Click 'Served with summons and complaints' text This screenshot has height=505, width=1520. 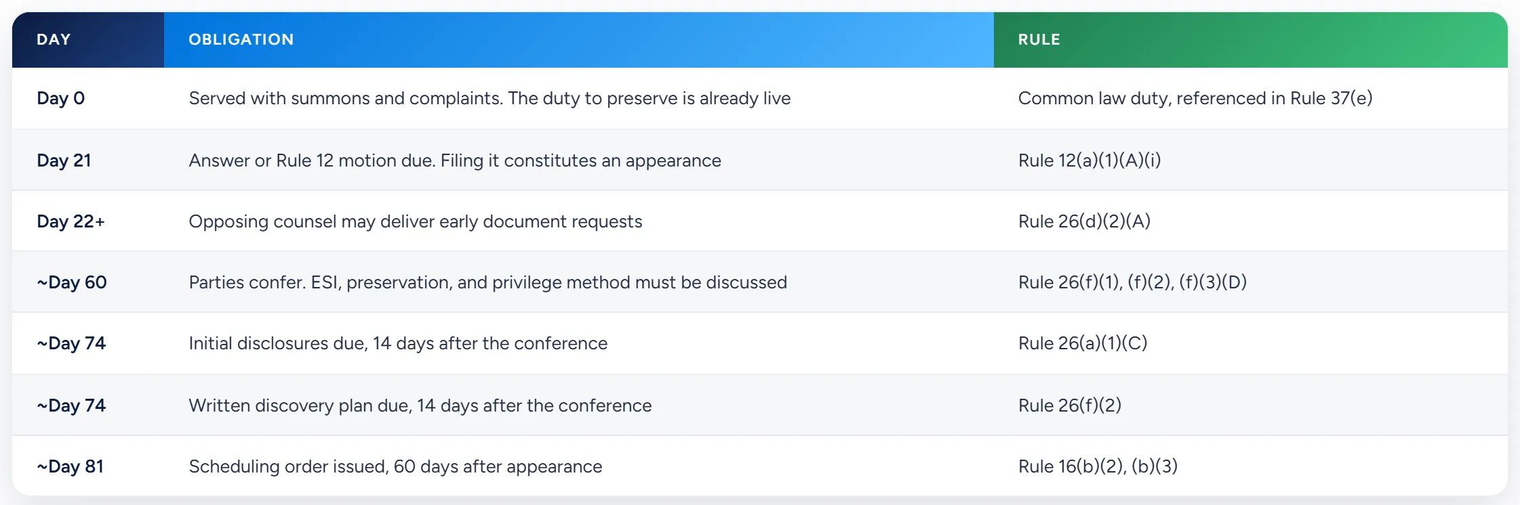pos(346,98)
